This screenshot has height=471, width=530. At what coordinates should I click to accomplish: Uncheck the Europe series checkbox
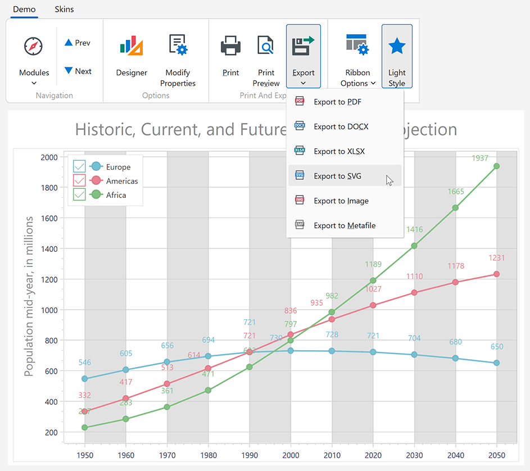tap(79, 166)
